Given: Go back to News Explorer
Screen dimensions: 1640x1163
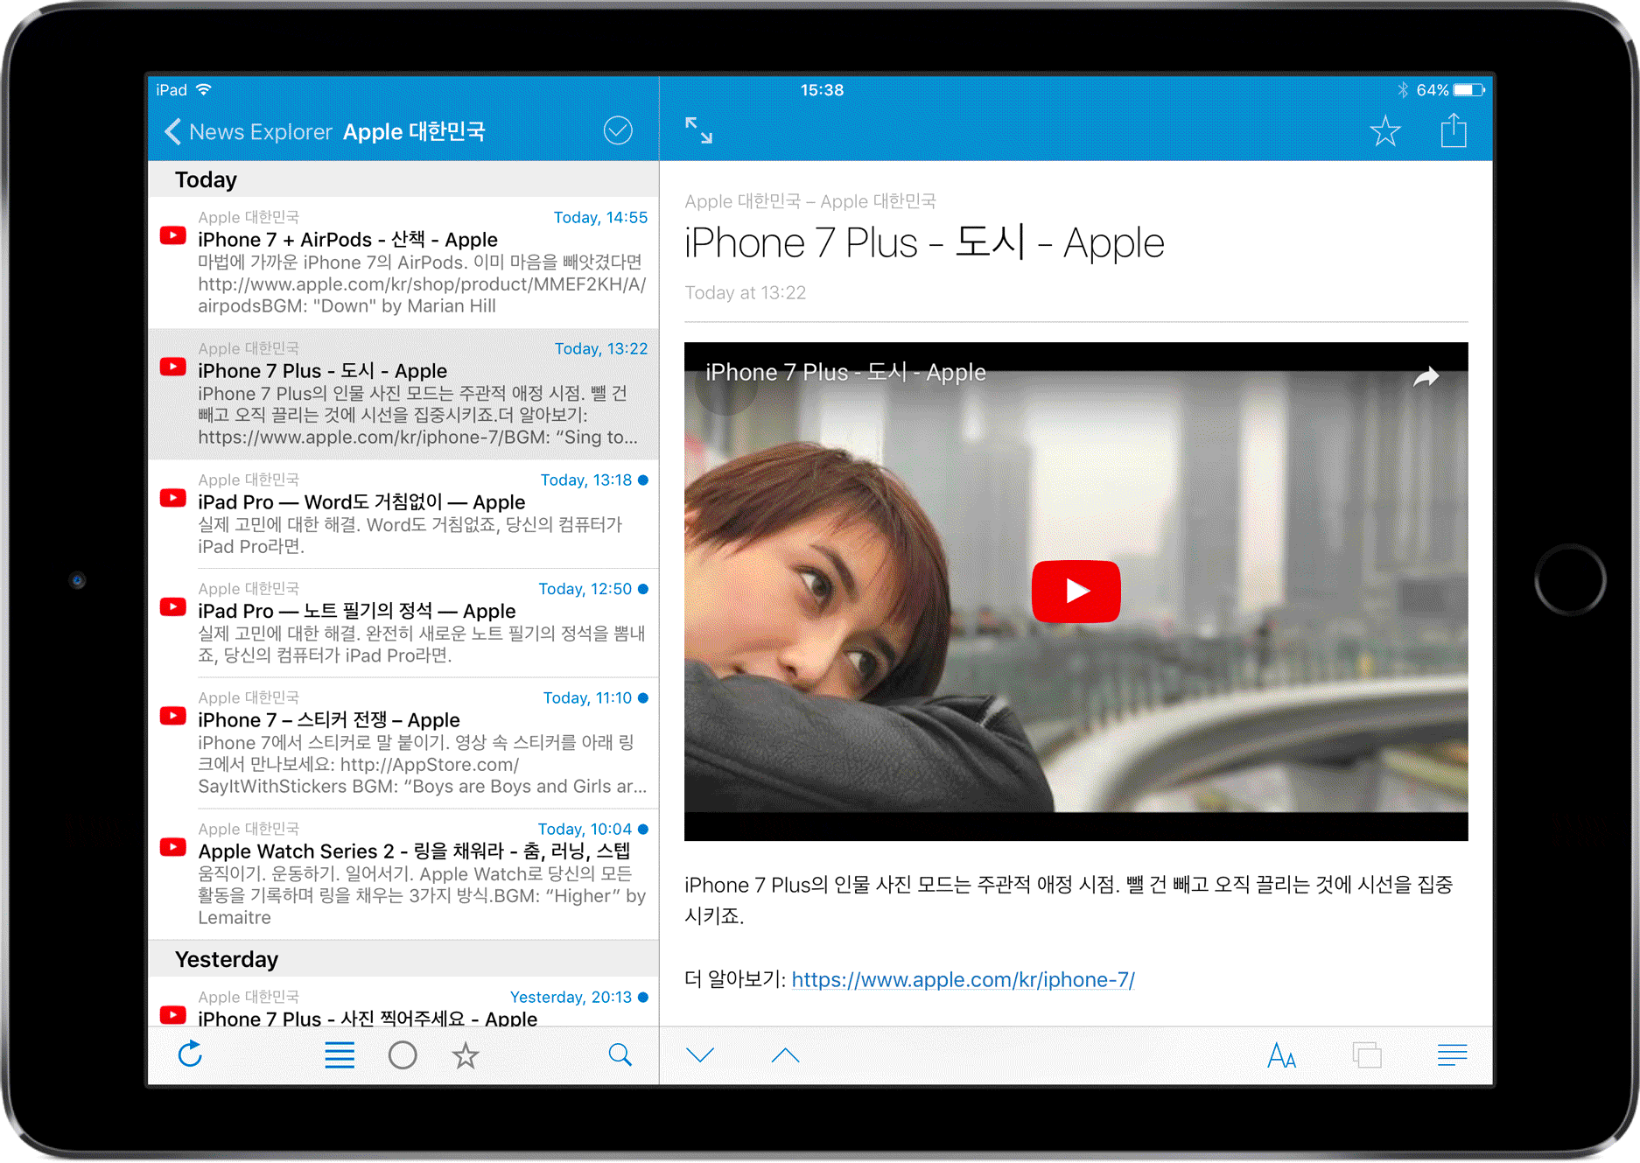Looking at the screenshot, I should tap(249, 132).
